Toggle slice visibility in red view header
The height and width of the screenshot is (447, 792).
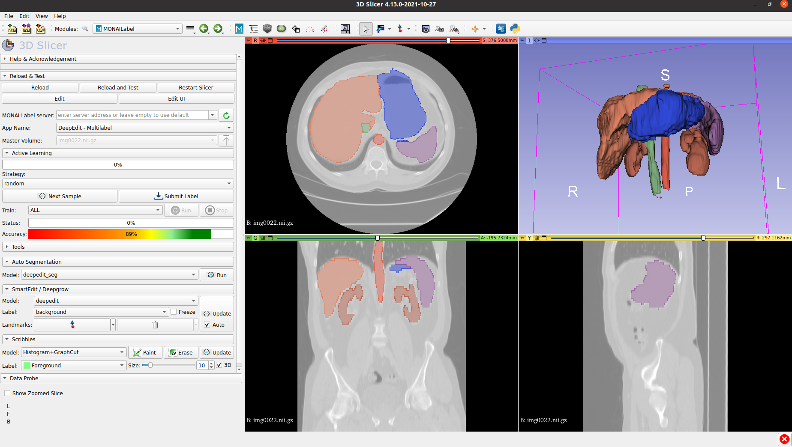tap(263, 40)
